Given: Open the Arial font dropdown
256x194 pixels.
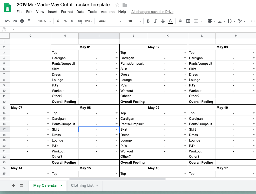Looking at the screenshot, I should point(110,21).
